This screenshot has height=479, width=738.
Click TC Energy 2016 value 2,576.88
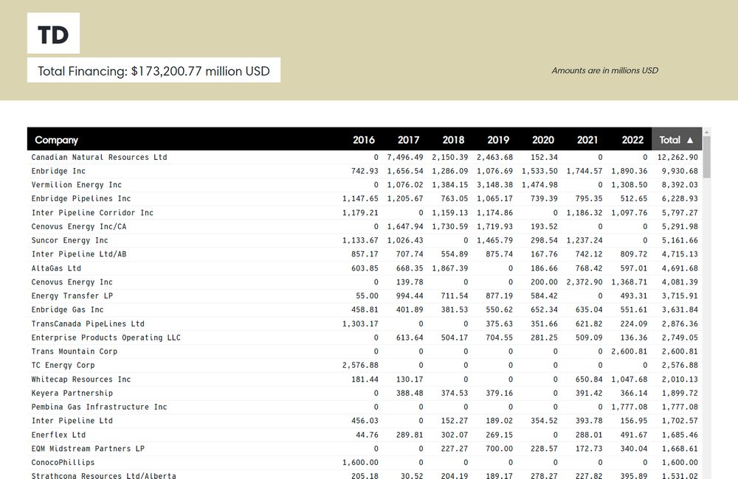pos(360,366)
